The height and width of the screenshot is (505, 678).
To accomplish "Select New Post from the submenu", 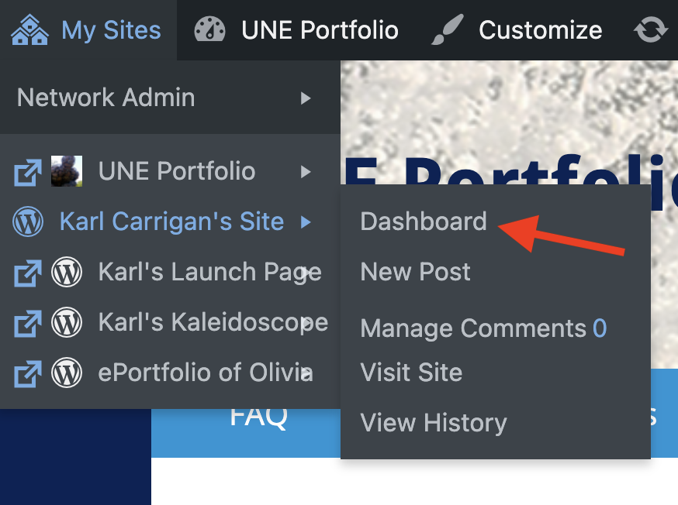I will tap(416, 272).
